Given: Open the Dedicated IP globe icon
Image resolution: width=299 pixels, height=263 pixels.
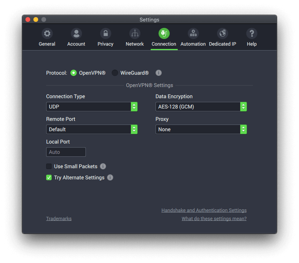Looking at the screenshot, I should [x=223, y=33].
